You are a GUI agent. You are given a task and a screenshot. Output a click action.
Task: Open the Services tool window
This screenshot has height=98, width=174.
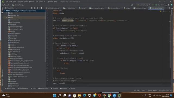(x=72, y=88)
